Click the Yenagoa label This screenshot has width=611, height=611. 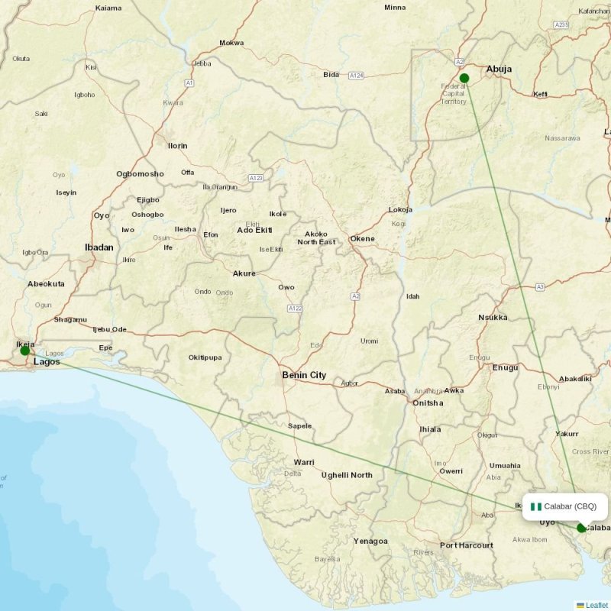coord(370,541)
